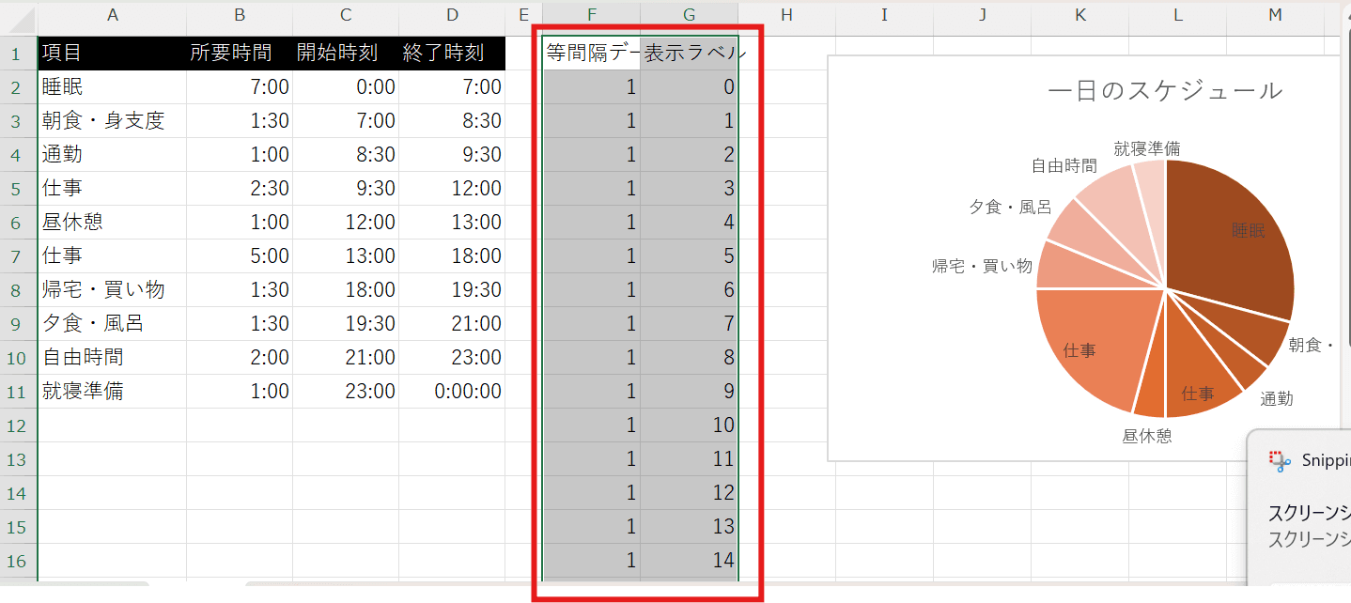
Task: Select row header 1
Action: [x=18, y=54]
